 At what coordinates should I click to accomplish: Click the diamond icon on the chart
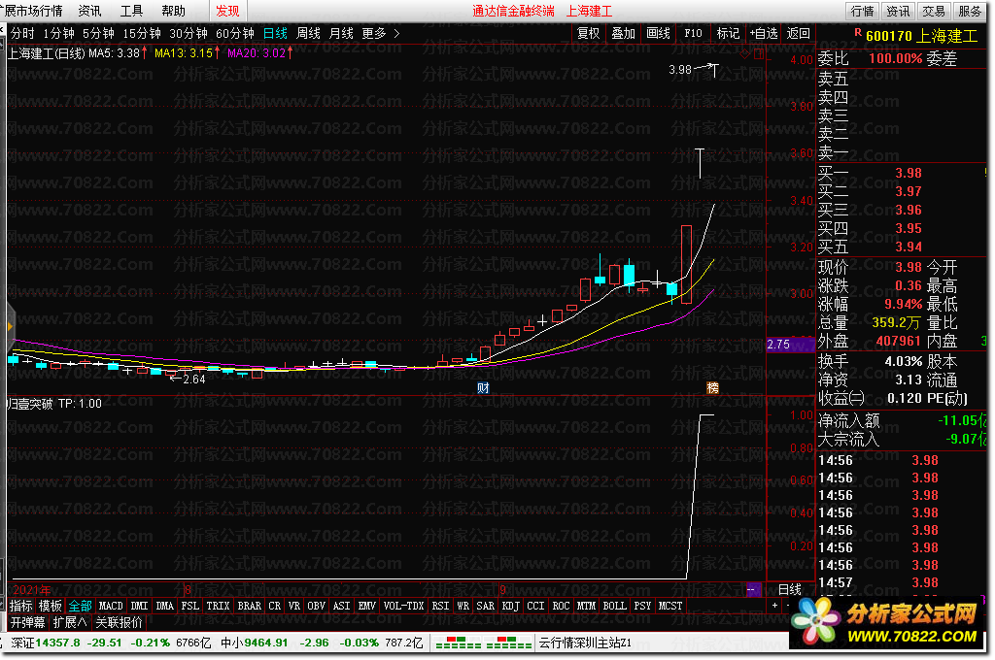(x=745, y=54)
